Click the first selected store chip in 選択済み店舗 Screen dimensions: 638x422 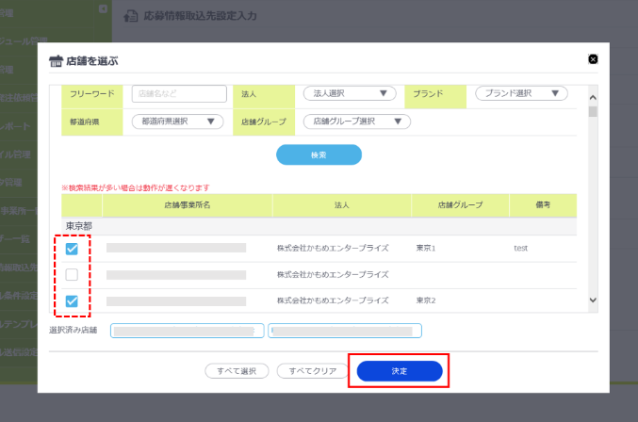tap(188, 331)
